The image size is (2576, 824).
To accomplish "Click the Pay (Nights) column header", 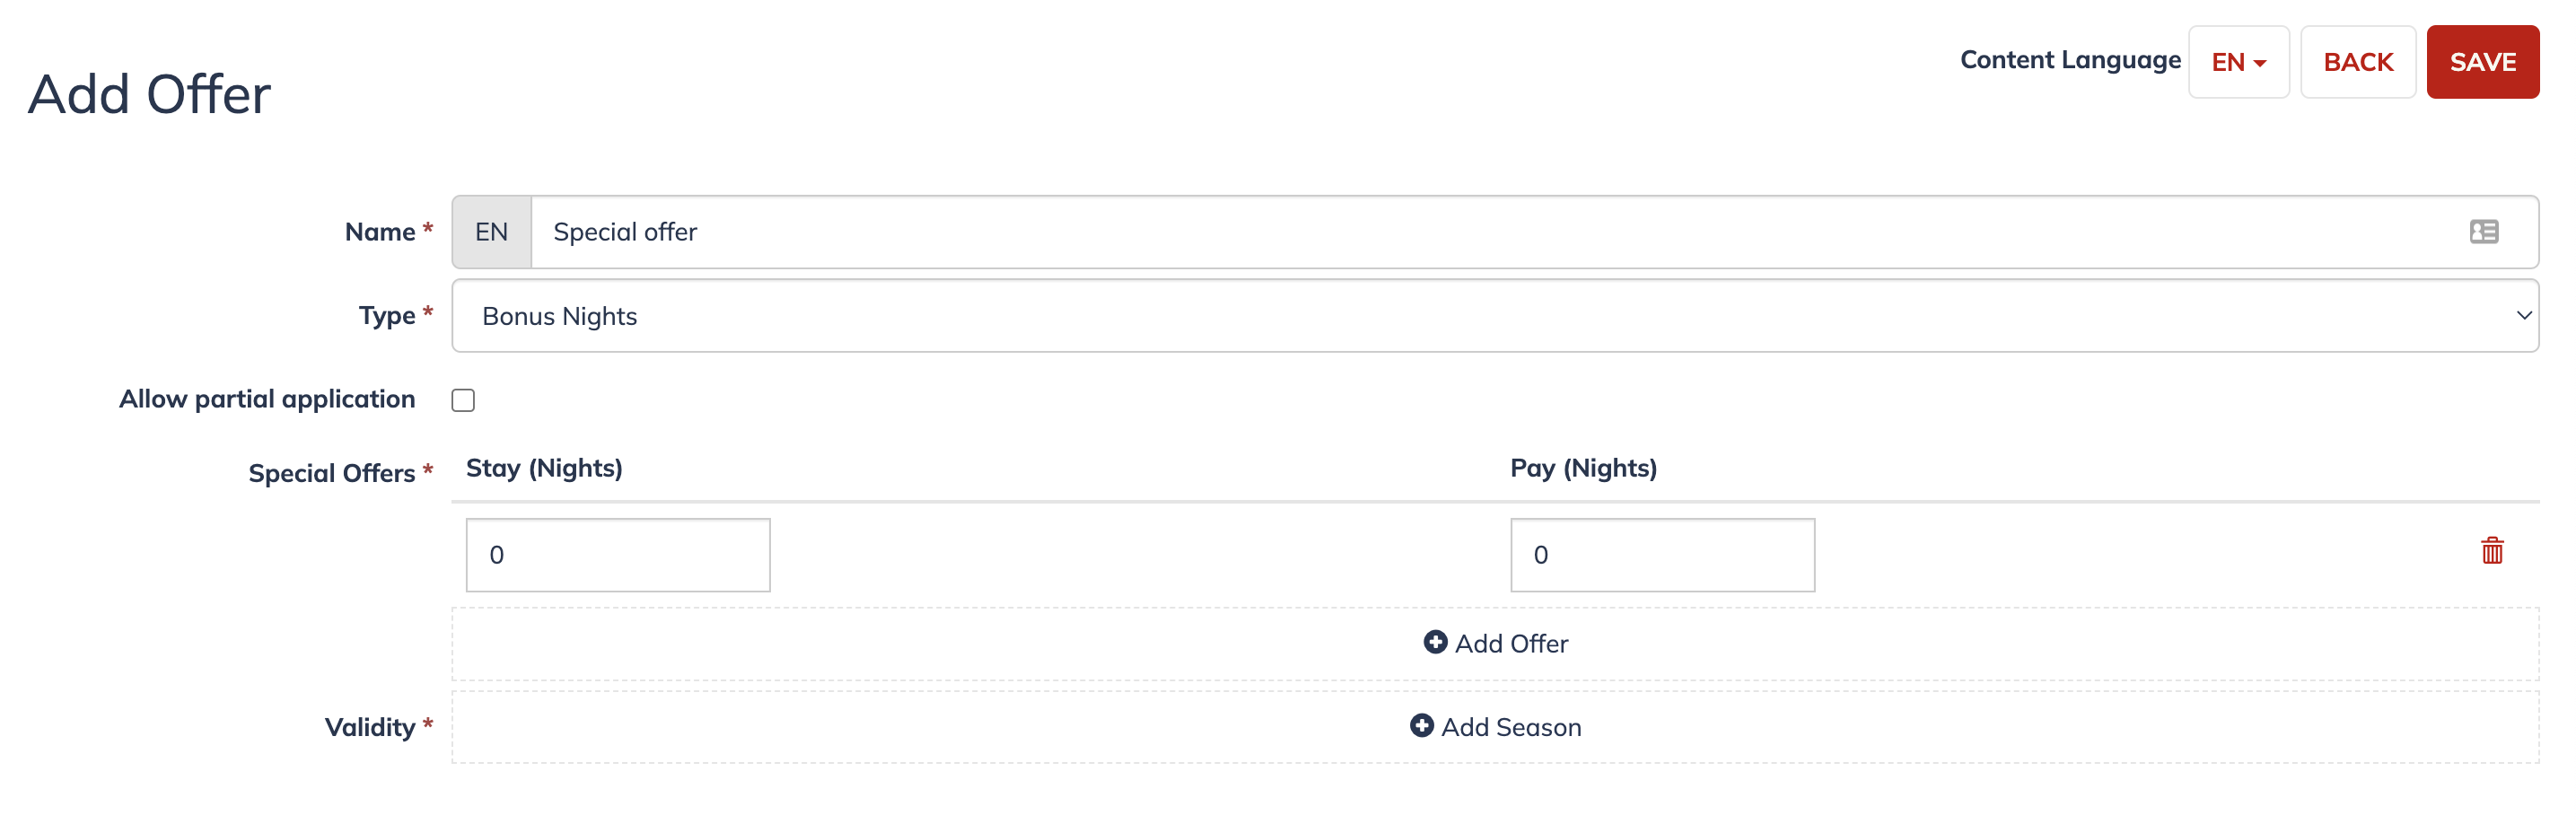I will [x=1583, y=469].
